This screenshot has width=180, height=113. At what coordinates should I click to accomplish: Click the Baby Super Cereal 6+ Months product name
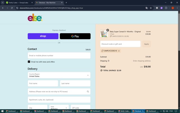[125, 31]
